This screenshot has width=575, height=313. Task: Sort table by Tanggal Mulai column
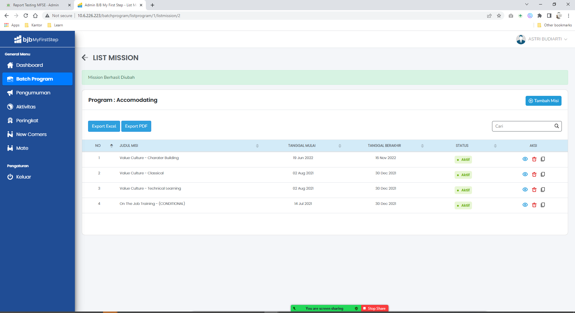point(340,146)
